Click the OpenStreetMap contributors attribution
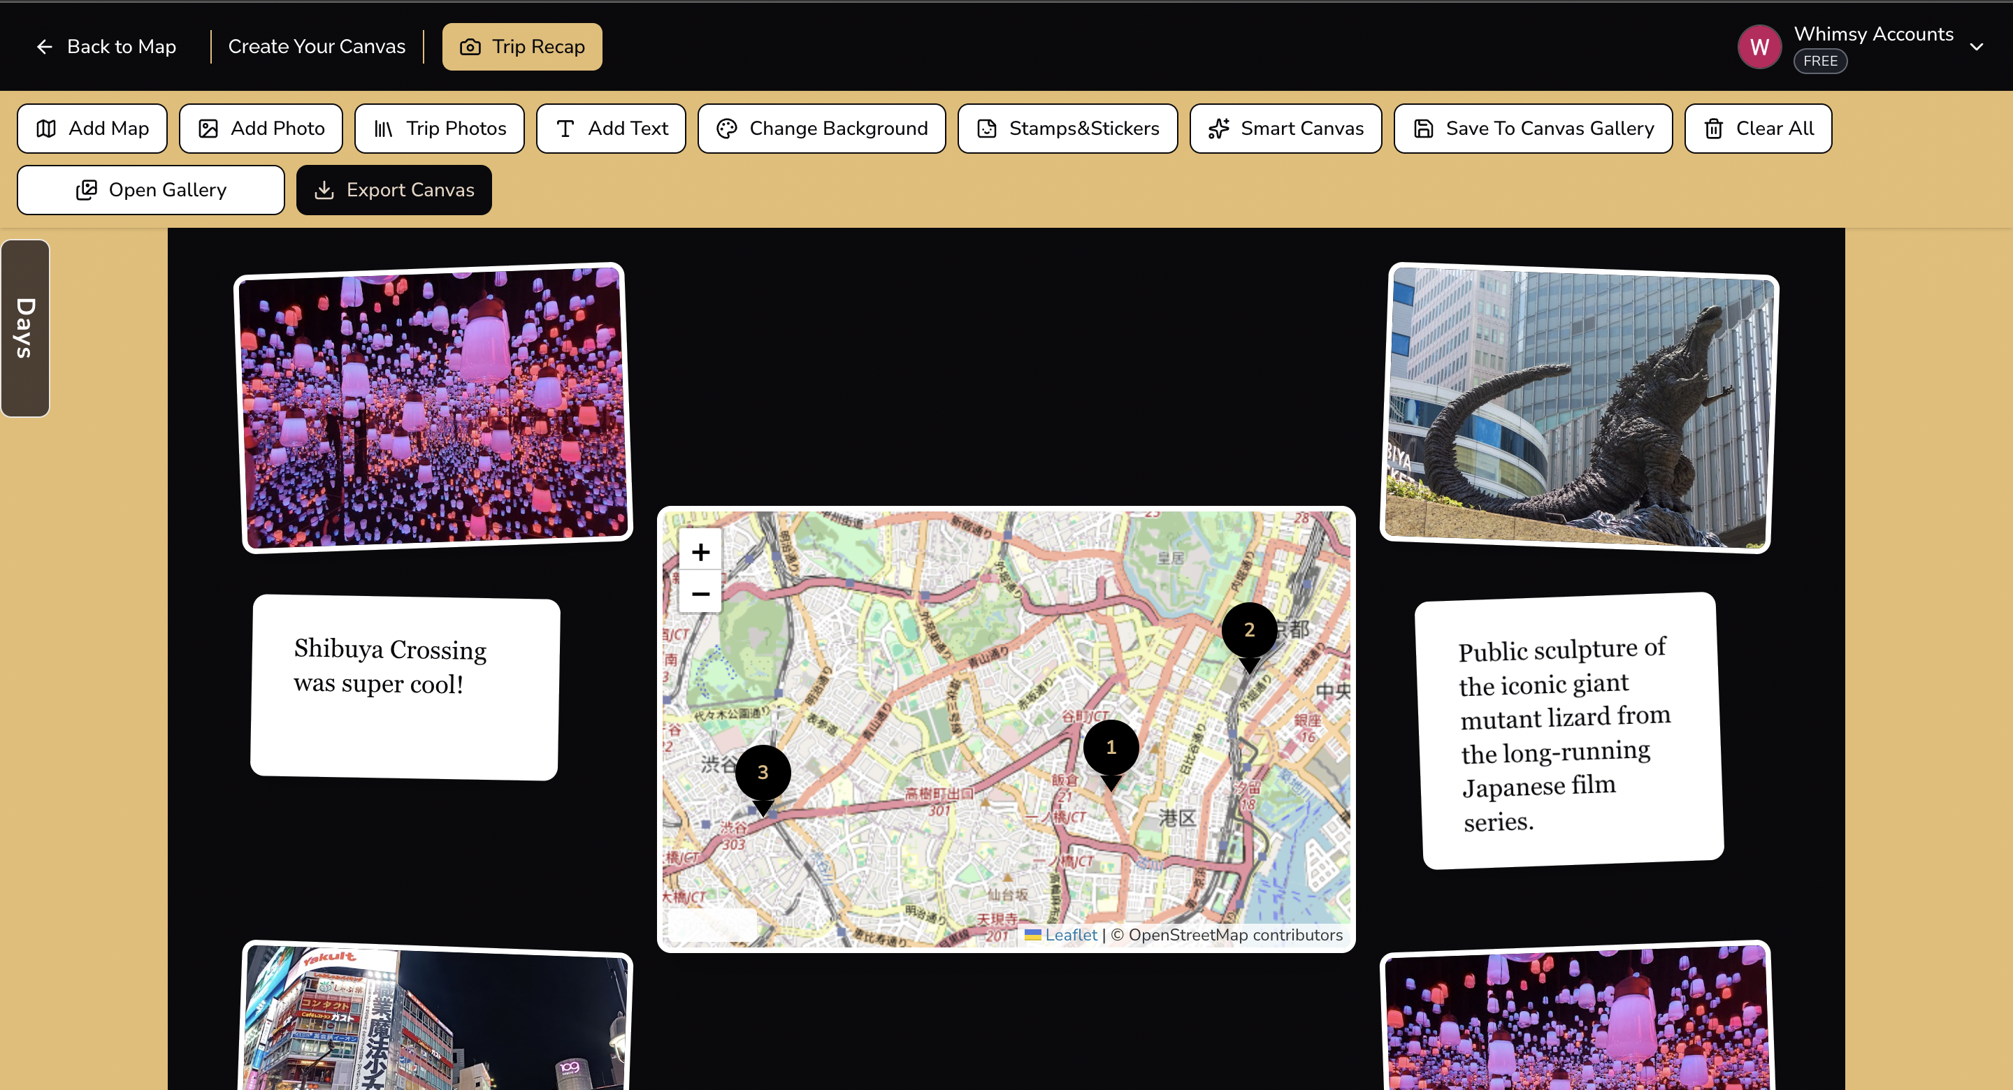The height and width of the screenshot is (1090, 2013). pyautogui.click(x=1234, y=934)
